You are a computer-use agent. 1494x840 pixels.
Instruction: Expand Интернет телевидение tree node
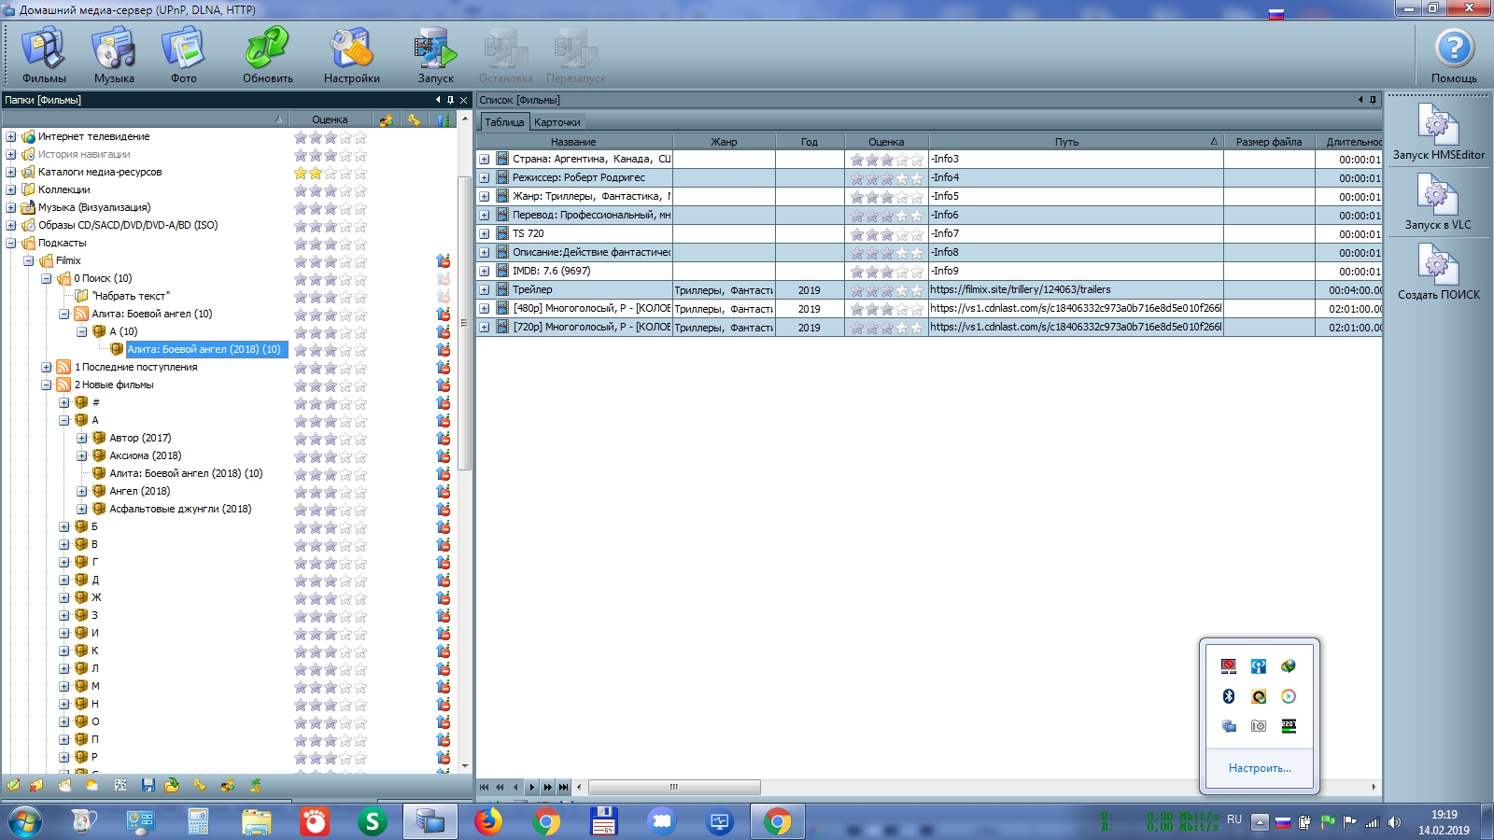point(11,137)
